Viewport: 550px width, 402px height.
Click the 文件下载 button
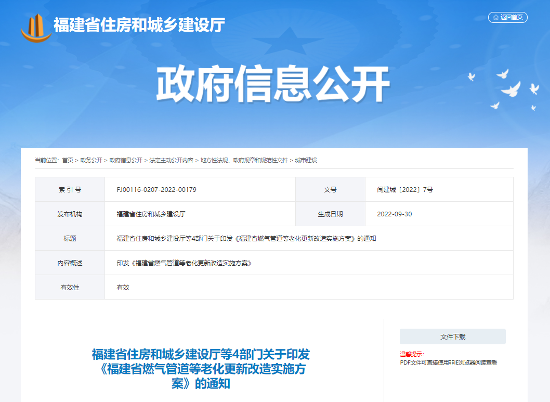[452, 336]
